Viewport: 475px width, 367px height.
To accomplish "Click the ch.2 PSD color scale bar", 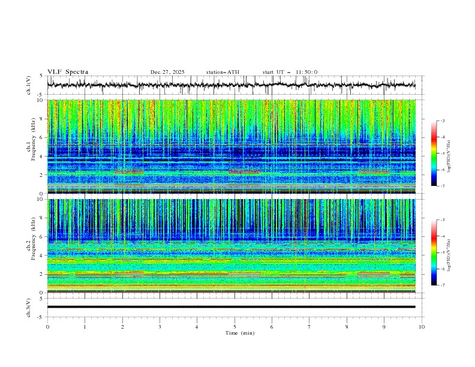I will (434, 252).
